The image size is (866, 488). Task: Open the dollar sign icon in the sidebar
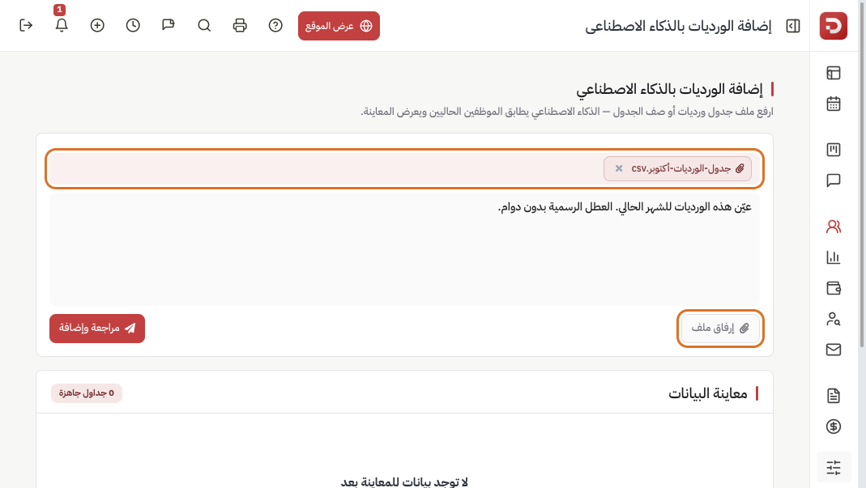834,426
